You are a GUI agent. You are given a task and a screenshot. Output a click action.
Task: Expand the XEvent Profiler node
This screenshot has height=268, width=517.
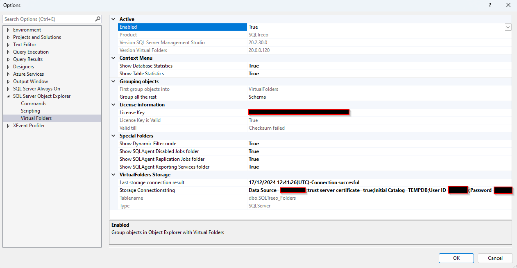tap(8, 126)
